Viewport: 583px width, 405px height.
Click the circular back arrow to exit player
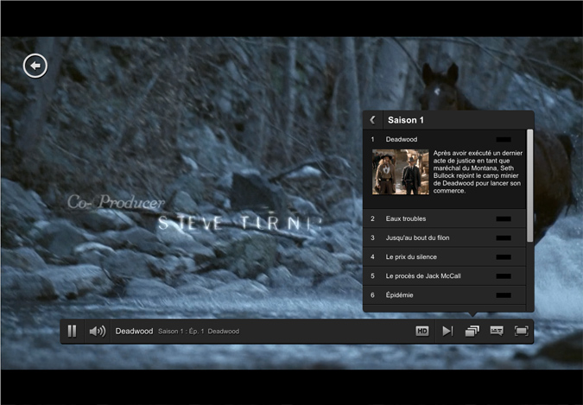(x=35, y=66)
